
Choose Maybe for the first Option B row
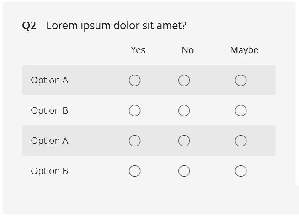(x=241, y=111)
